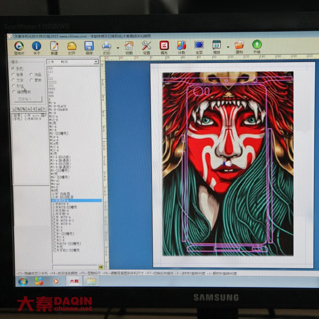Select 红米 NOTE-B-2 entry
Screen dimensions: 319x319
click(63, 220)
